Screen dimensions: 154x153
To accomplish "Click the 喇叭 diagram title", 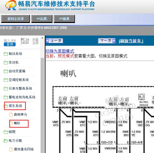I will pos(68,73).
